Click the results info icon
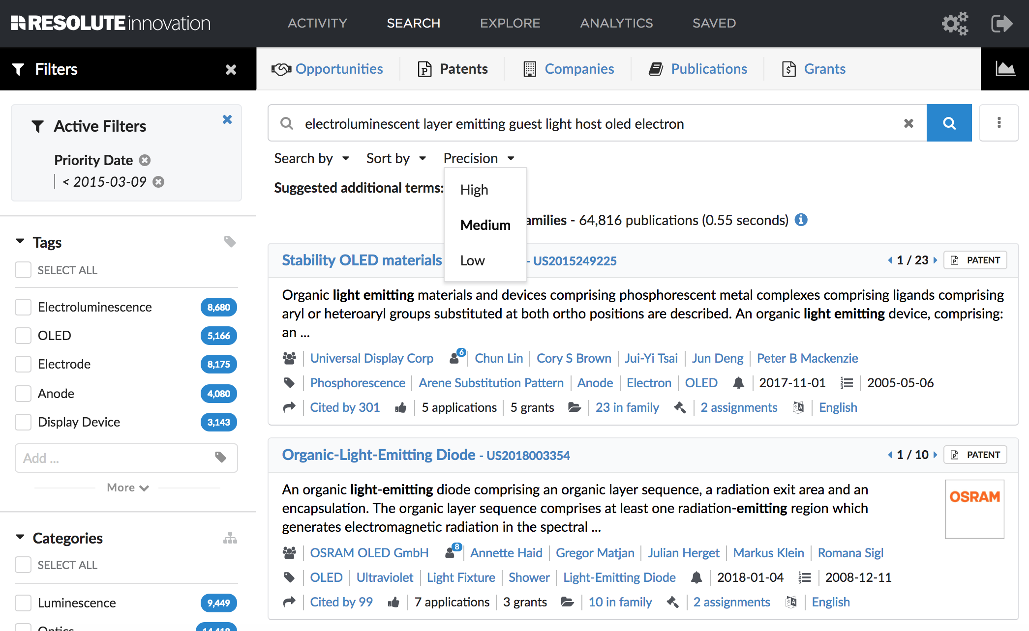The height and width of the screenshot is (631, 1029). point(801,220)
